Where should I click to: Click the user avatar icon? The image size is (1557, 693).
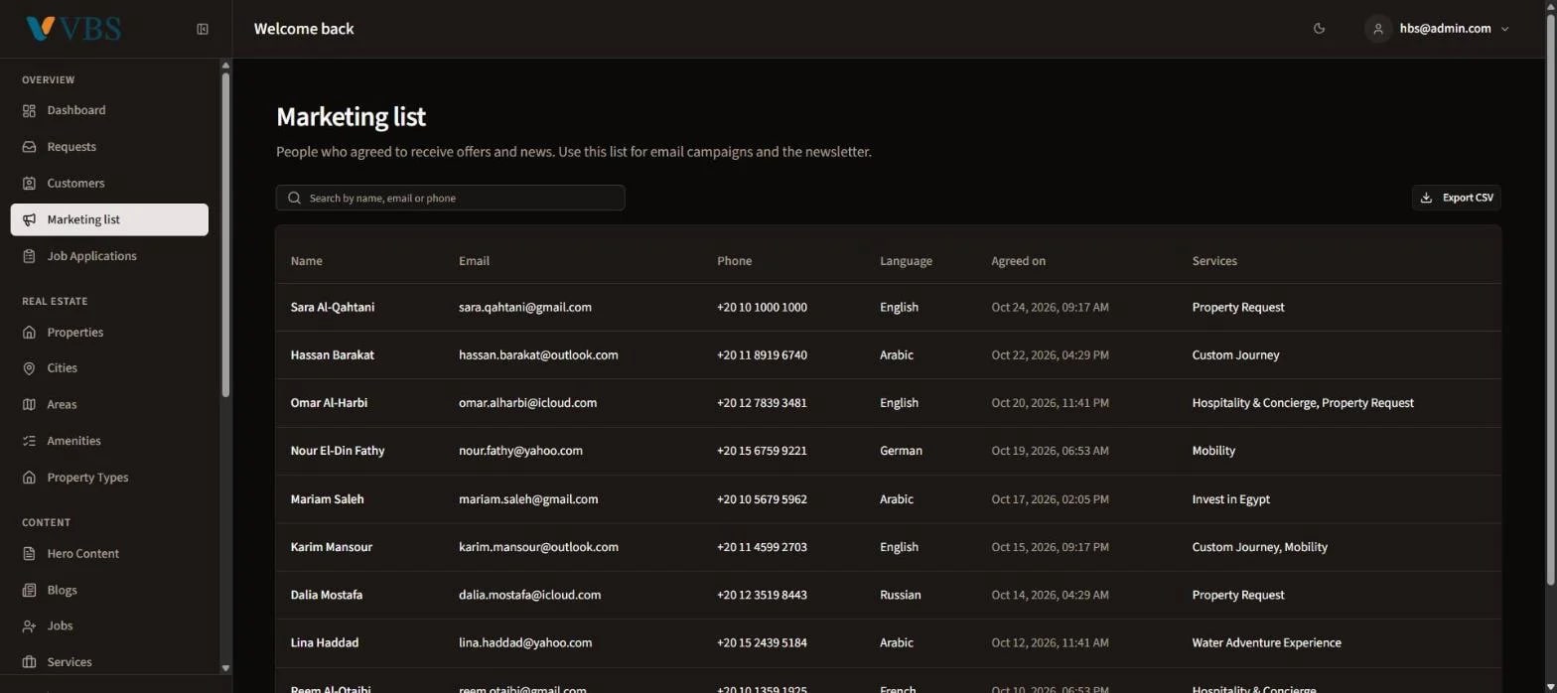tap(1377, 29)
